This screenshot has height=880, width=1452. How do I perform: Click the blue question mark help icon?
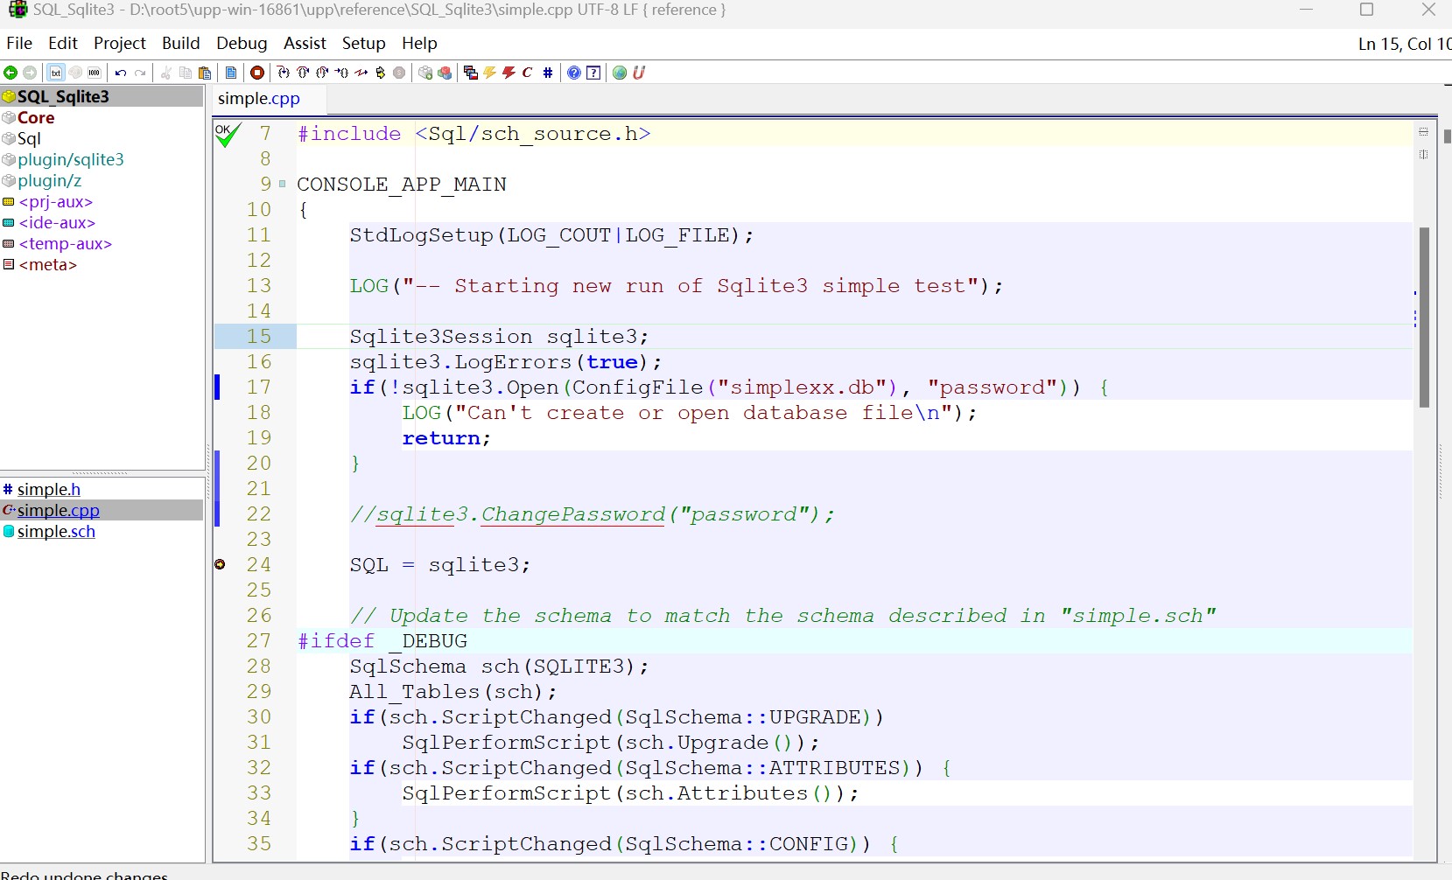point(574,73)
